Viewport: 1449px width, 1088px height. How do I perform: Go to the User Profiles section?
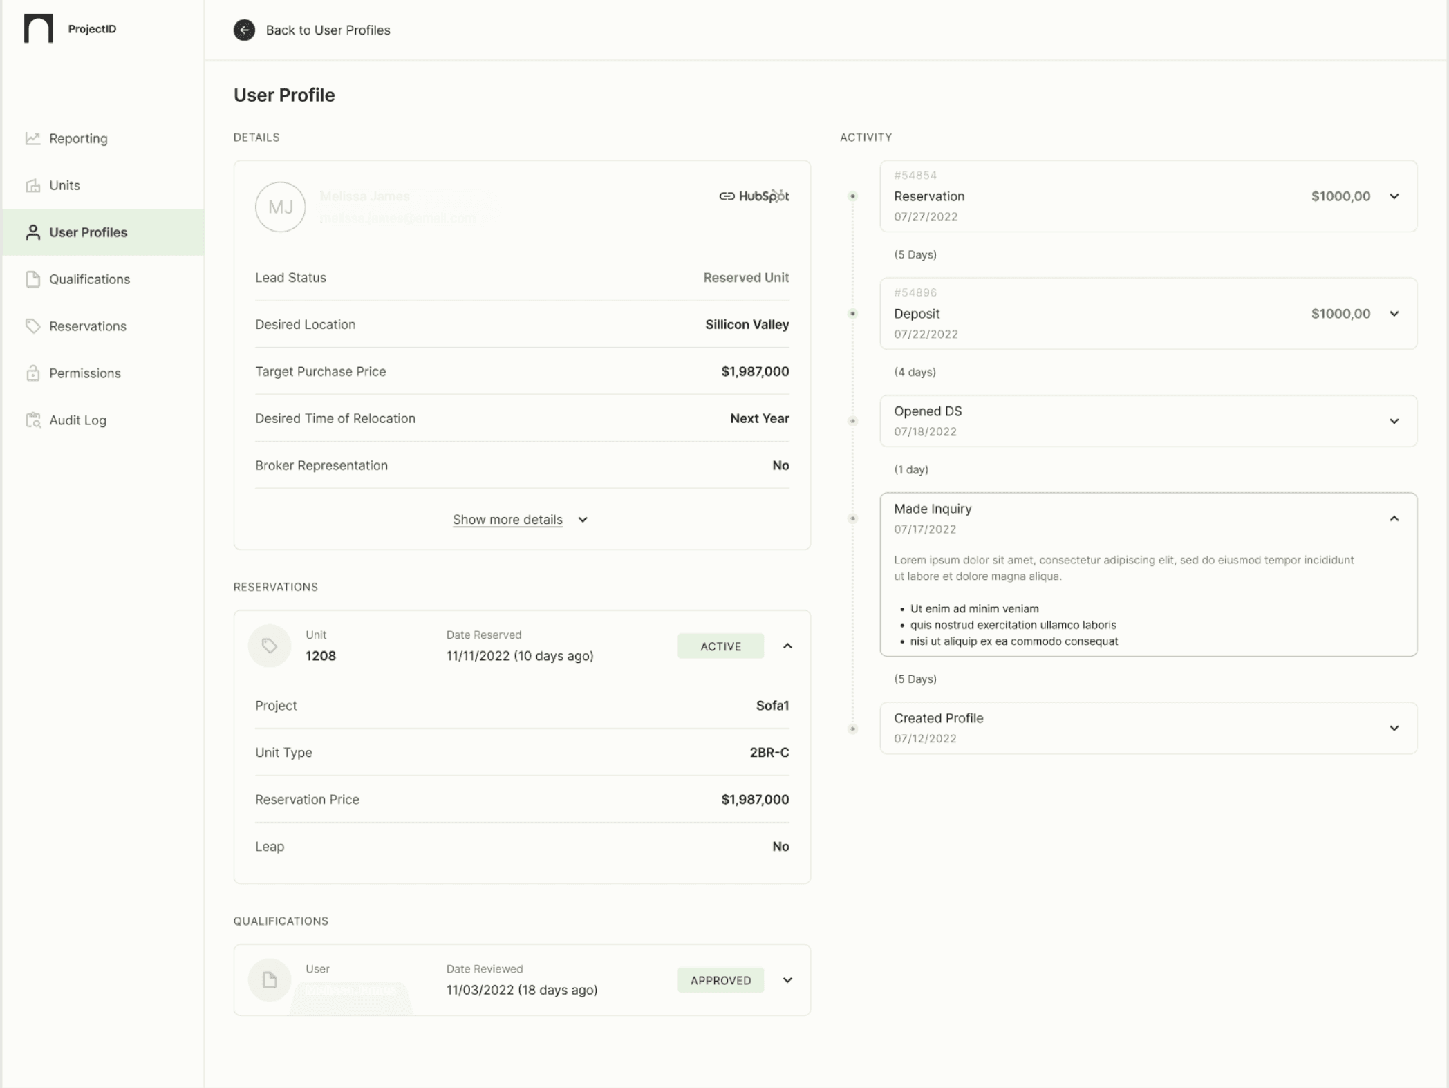pyautogui.click(x=88, y=232)
